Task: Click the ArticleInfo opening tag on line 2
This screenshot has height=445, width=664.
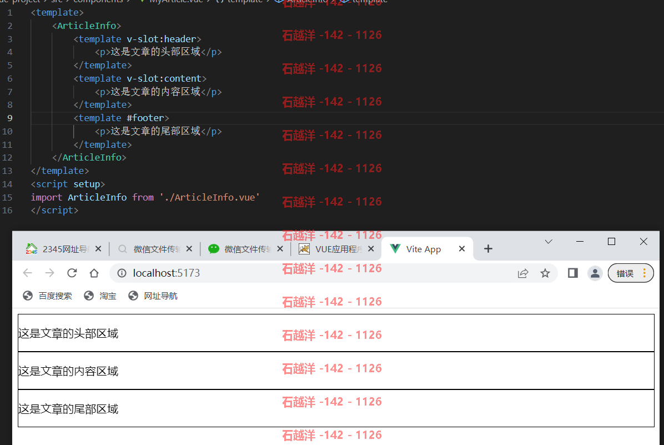Action: click(87, 26)
